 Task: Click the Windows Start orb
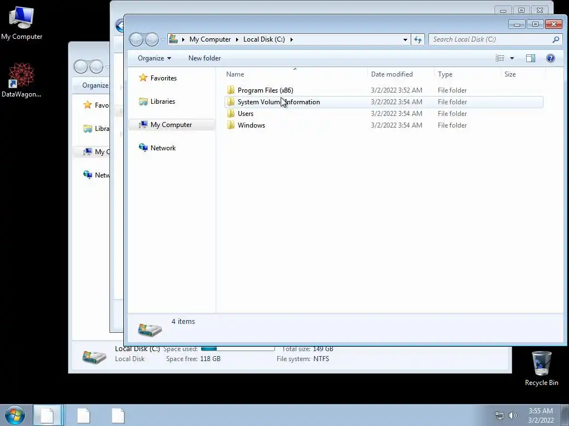pyautogui.click(x=15, y=415)
